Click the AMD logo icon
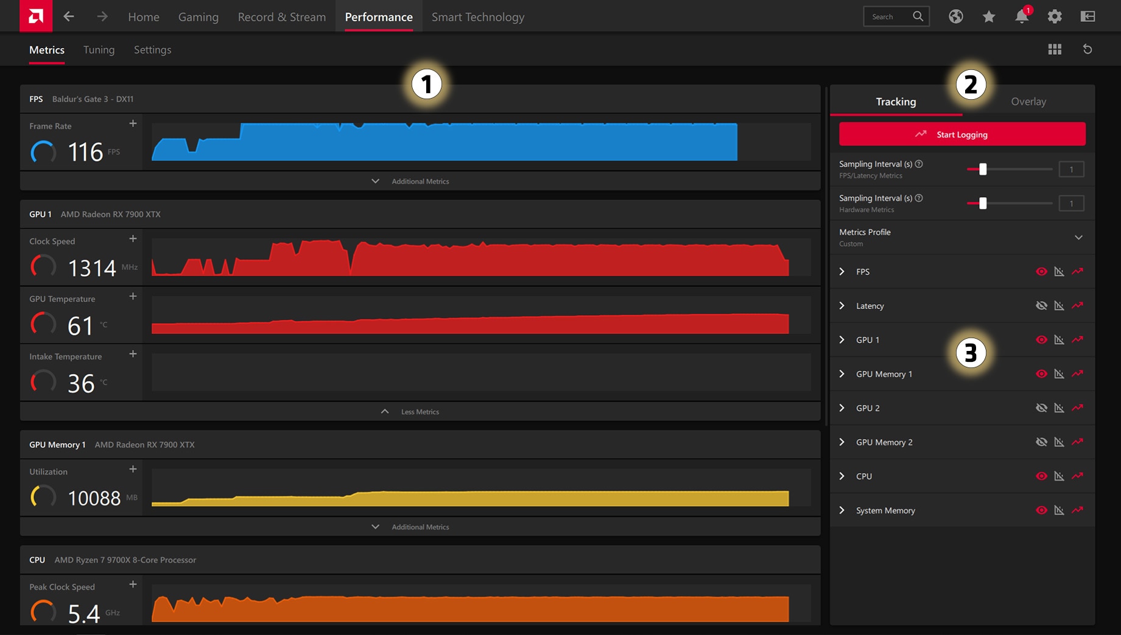The height and width of the screenshot is (635, 1121). tap(36, 16)
